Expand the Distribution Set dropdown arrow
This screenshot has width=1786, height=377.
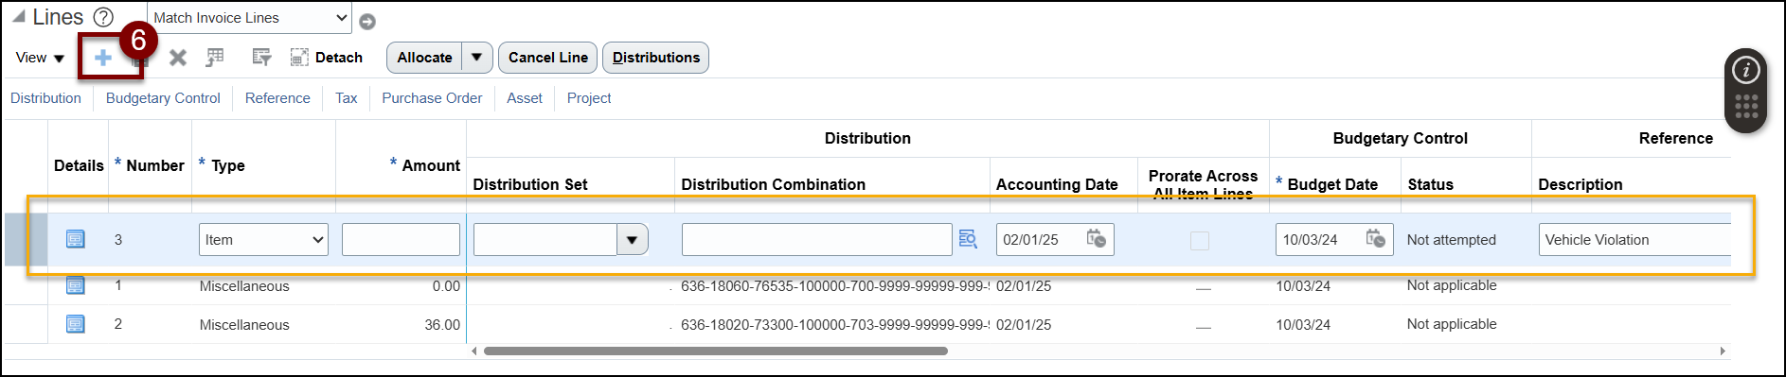[633, 240]
